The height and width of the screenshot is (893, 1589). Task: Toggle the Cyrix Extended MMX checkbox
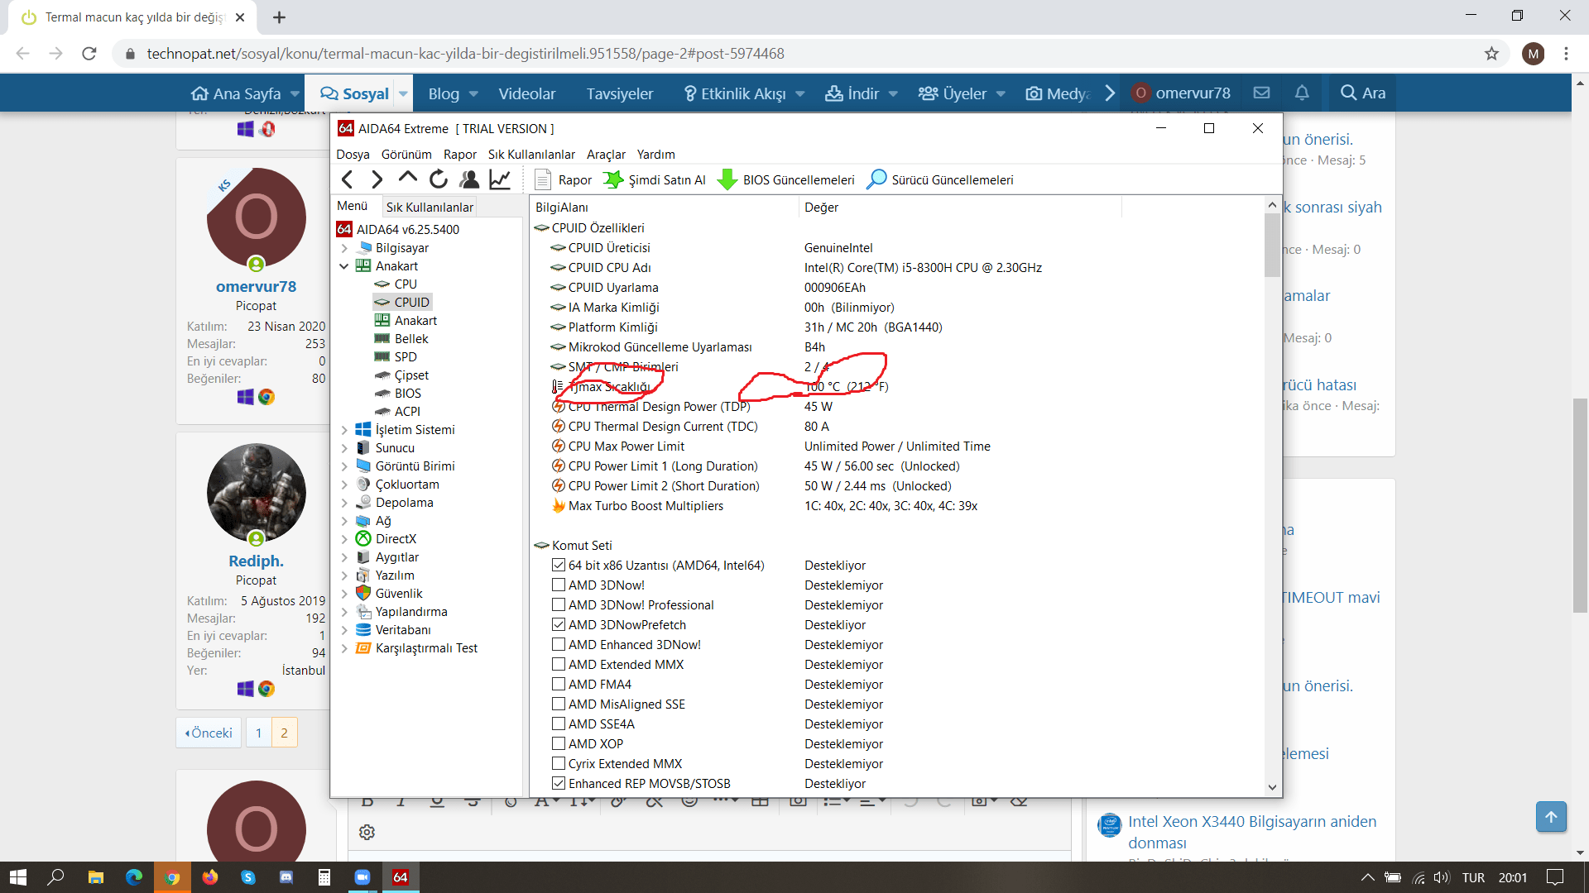tap(559, 763)
